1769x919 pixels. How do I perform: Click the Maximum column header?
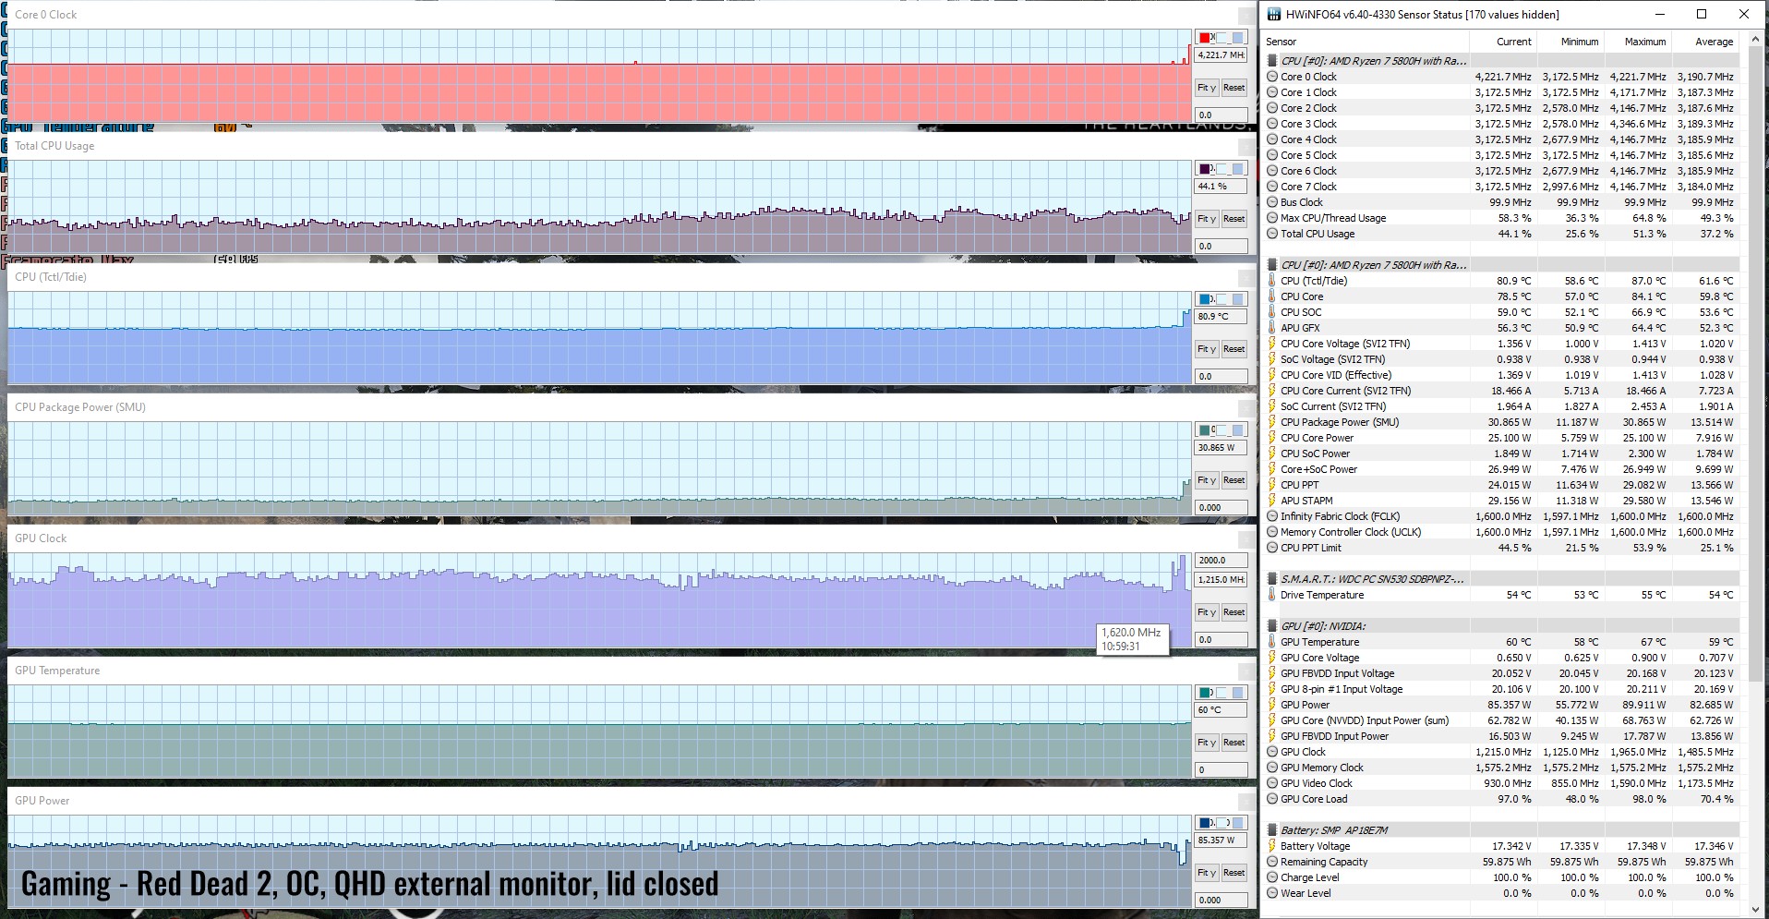coord(1644,42)
